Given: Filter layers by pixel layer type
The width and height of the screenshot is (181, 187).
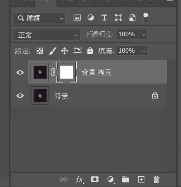Looking at the screenshot, I should coord(77,18).
